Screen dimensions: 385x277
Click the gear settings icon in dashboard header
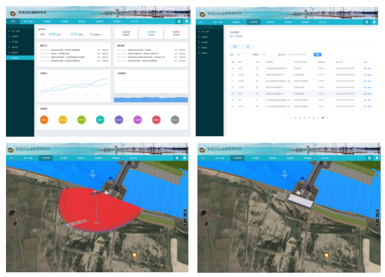pyautogui.click(x=179, y=21)
